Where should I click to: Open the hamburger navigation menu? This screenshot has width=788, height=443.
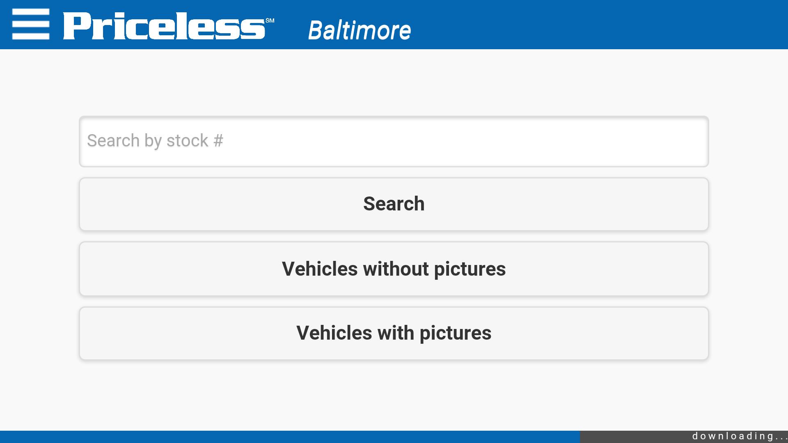point(31,24)
